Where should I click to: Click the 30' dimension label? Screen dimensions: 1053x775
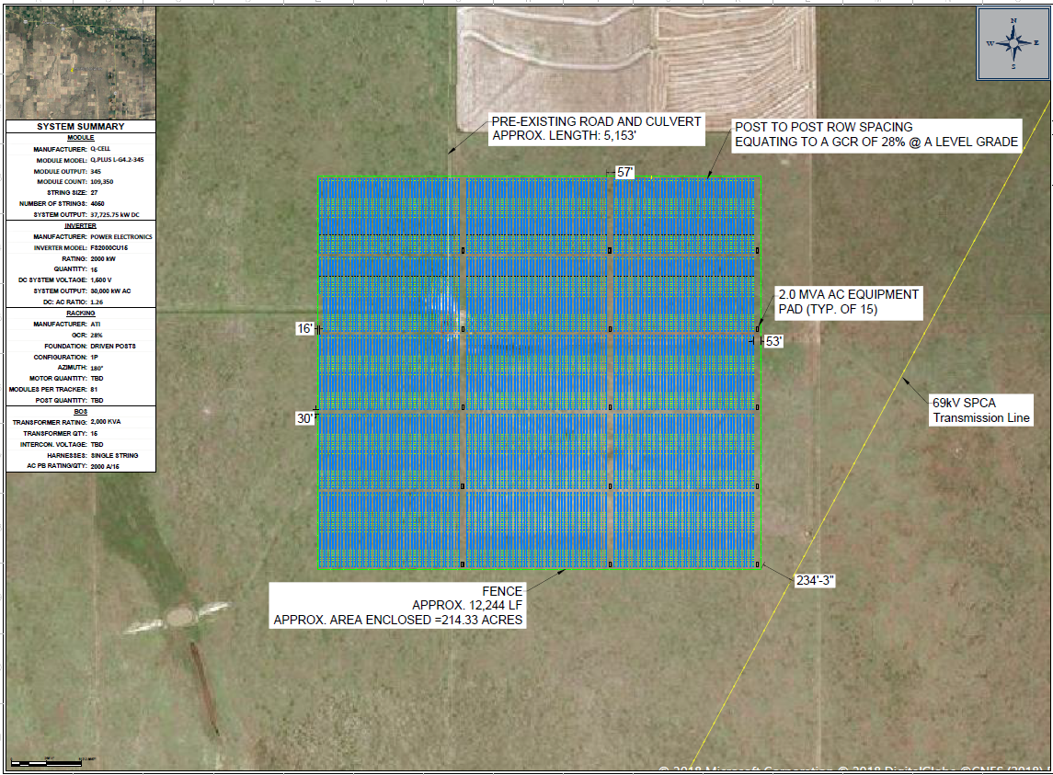coord(304,418)
